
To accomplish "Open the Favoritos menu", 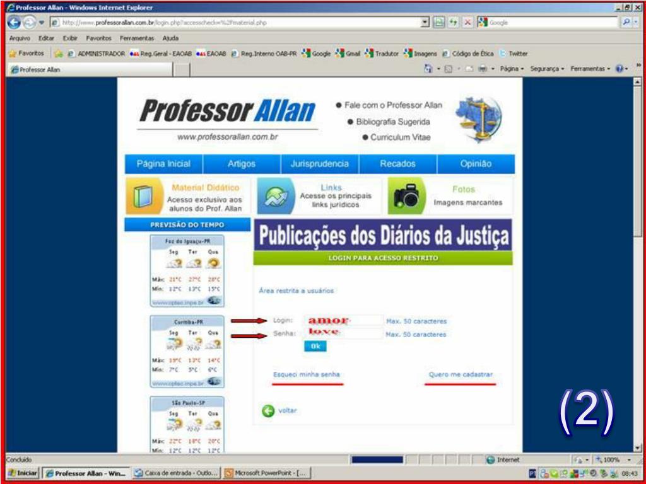I will (x=98, y=38).
